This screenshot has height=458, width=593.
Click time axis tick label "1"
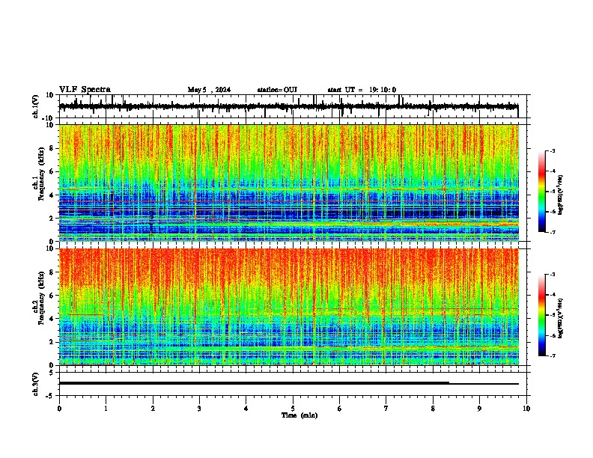[106, 409]
